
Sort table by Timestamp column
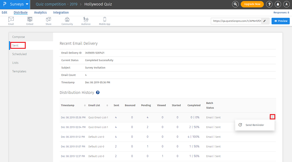tap(67, 105)
